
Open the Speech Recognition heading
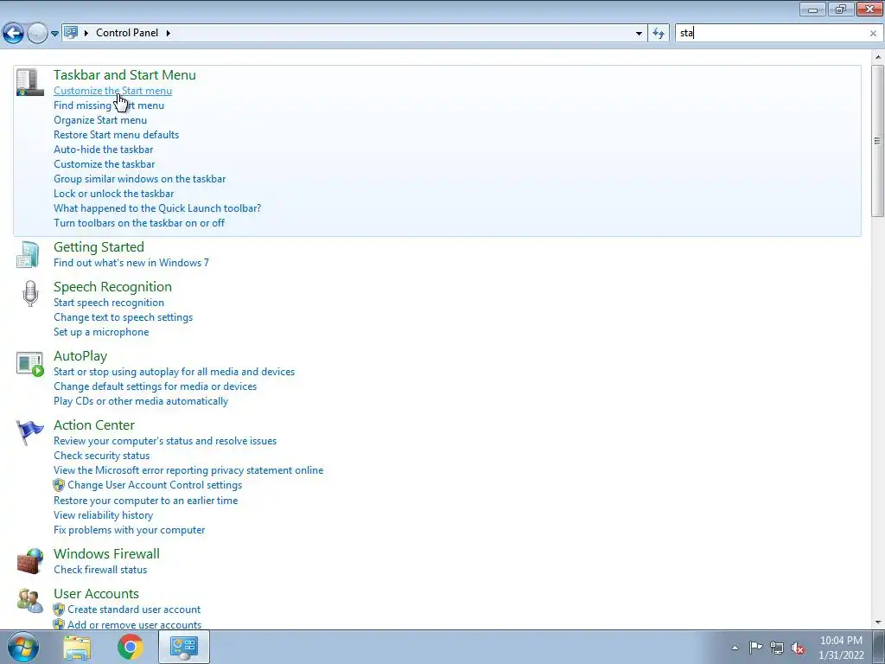click(x=113, y=287)
